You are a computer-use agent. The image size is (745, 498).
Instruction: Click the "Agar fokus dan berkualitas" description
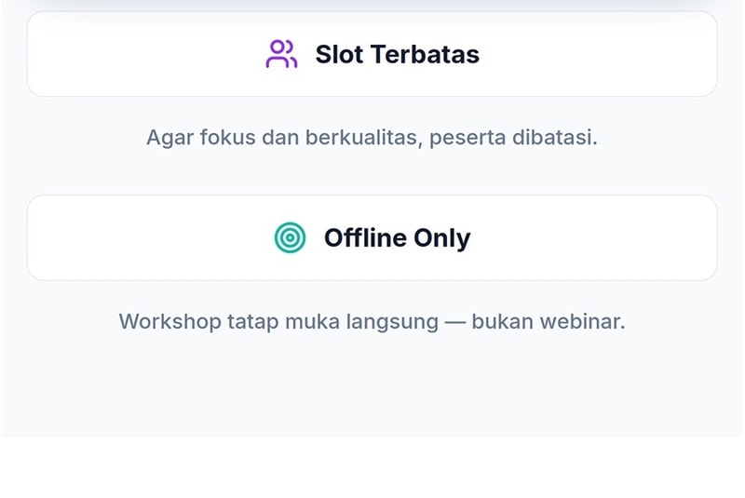coord(372,138)
